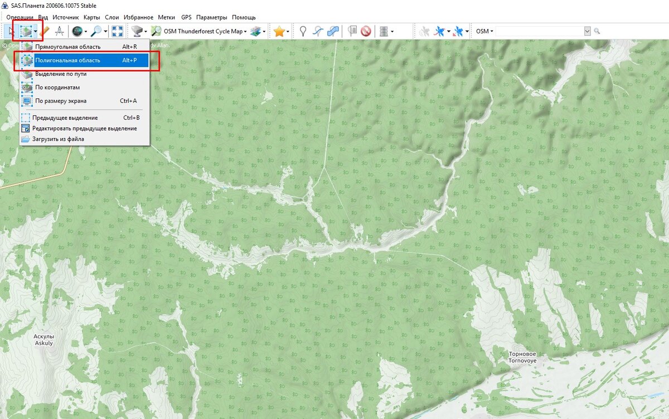This screenshot has height=419, width=669.
Task: Toggle full screen mode icon
Action: tap(118, 31)
